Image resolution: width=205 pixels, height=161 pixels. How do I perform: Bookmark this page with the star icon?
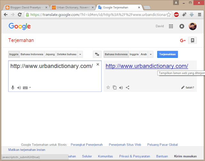click(169, 15)
